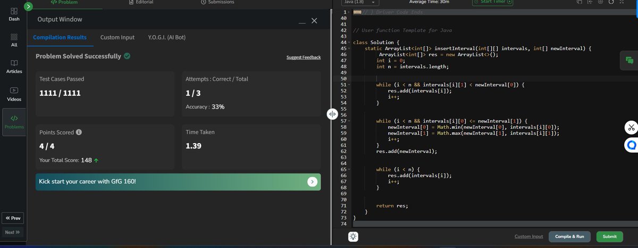Click the Suggest Feedback link

point(304,57)
